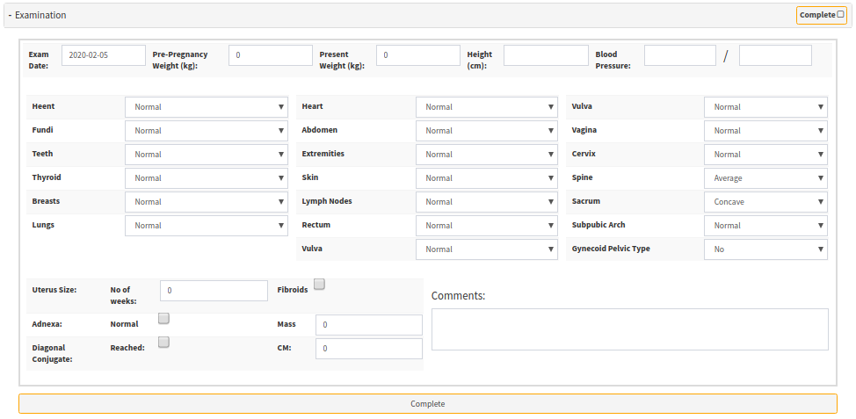The height and width of the screenshot is (419, 856).
Task: Focus the Adnexa Mass input field
Action: (368, 325)
